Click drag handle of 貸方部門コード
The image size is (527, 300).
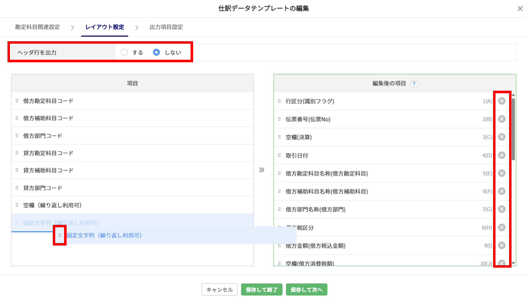(17, 188)
